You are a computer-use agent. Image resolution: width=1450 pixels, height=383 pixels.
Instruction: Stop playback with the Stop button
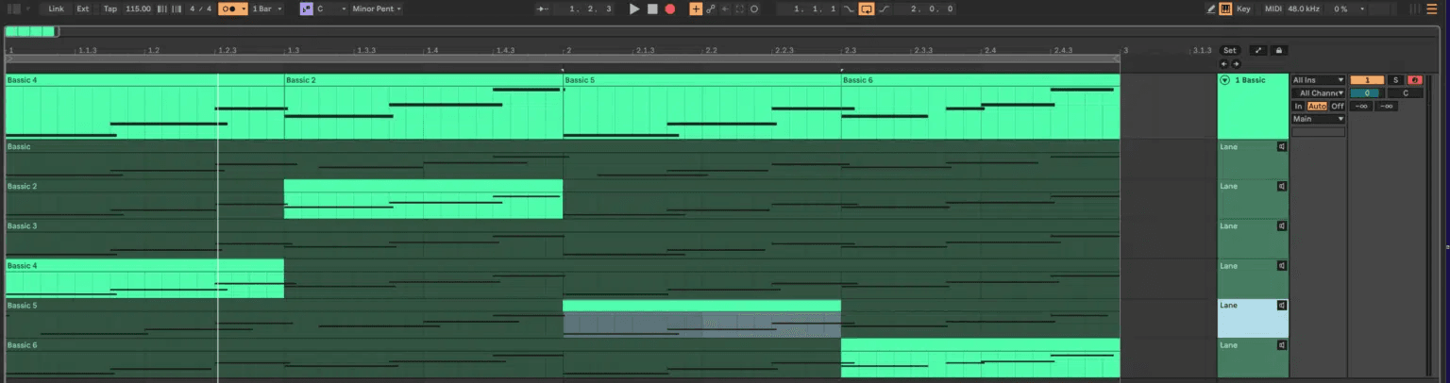(652, 8)
